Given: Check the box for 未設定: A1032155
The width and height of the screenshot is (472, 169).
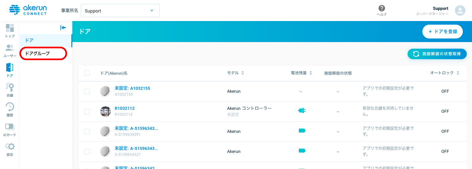Looking at the screenshot, I should pos(87,91).
